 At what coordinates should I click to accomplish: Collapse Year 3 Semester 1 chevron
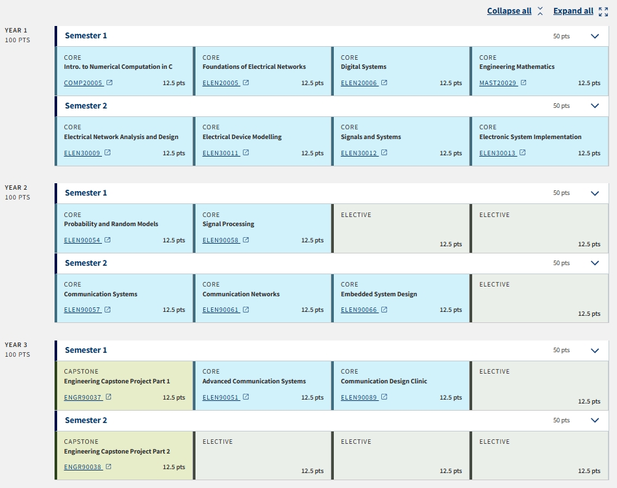(x=594, y=351)
